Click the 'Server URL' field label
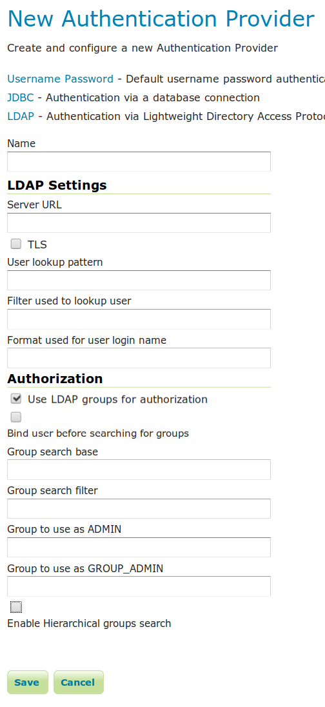 click(x=35, y=204)
